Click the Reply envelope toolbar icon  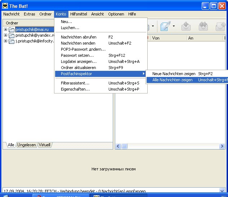pyautogui.click(x=186, y=26)
